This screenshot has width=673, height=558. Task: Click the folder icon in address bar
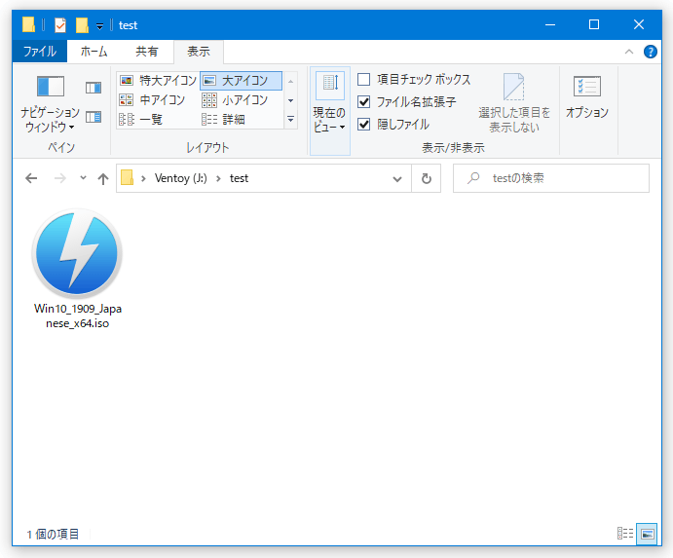(x=127, y=177)
